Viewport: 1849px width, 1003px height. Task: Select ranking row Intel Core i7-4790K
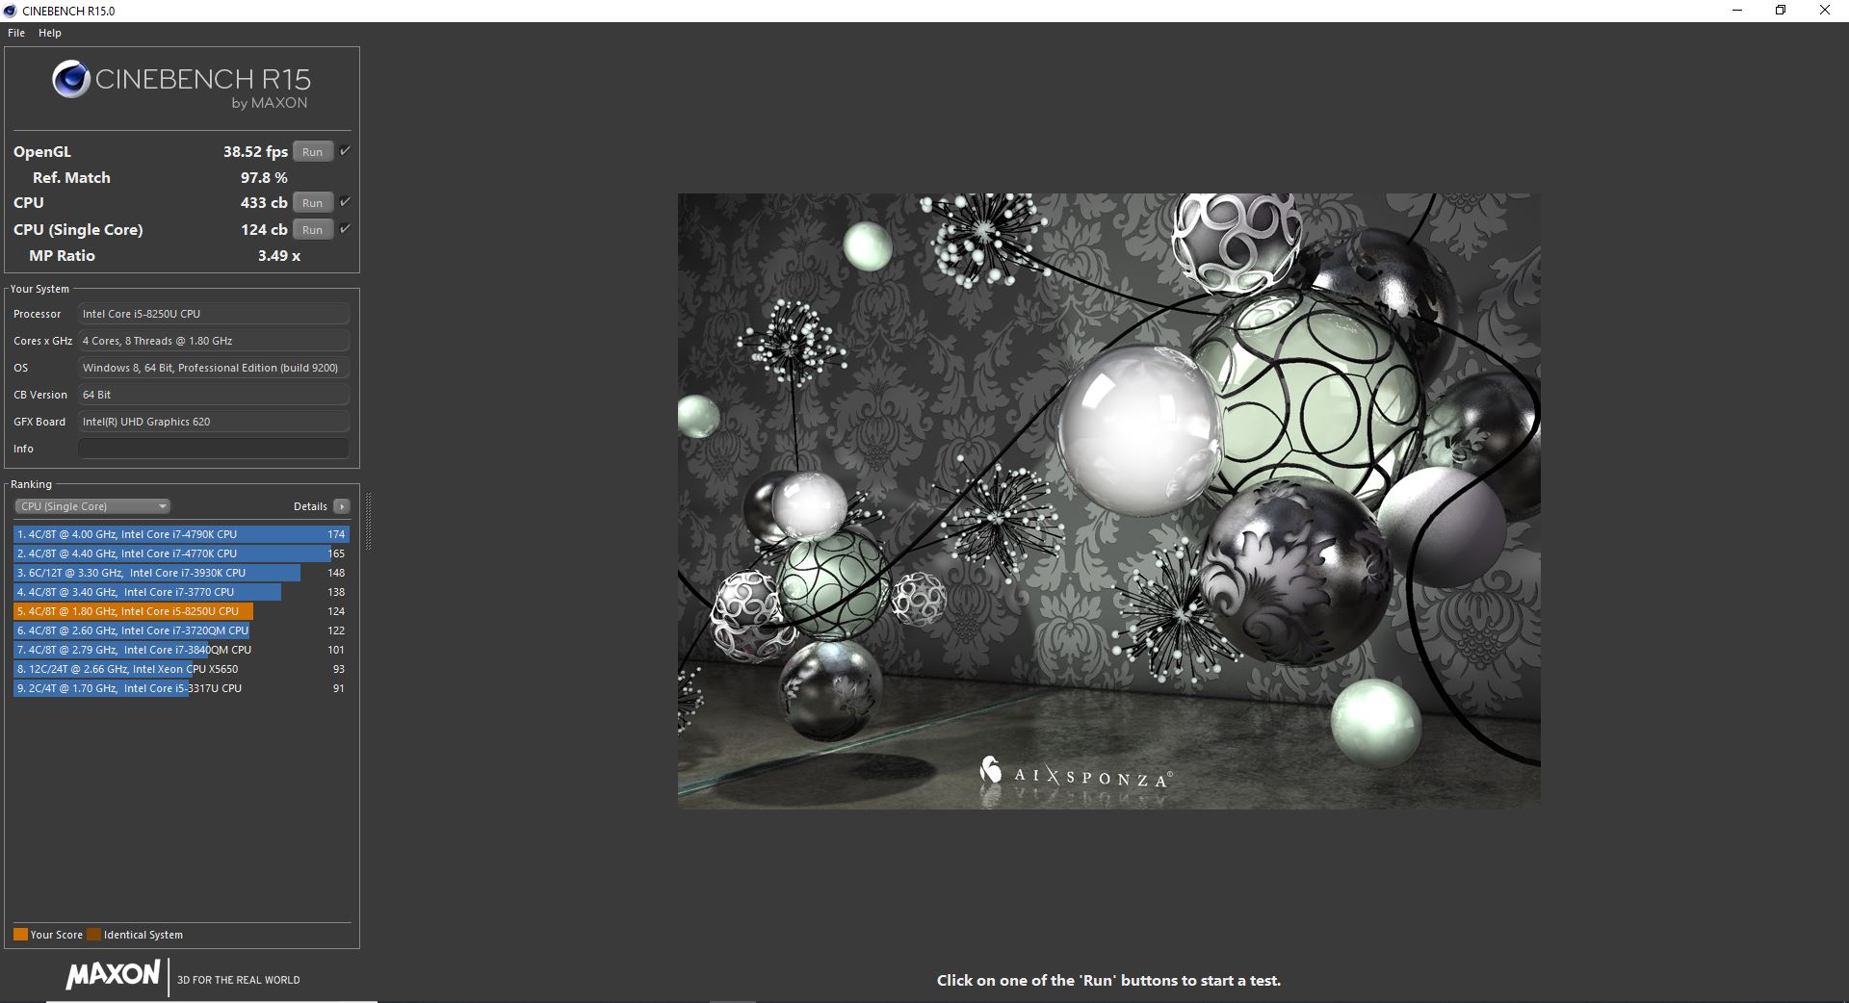click(x=181, y=534)
